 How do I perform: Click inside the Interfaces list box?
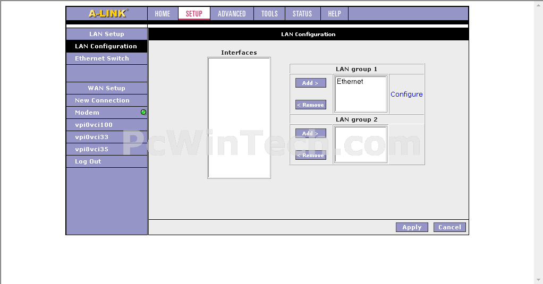(239, 118)
